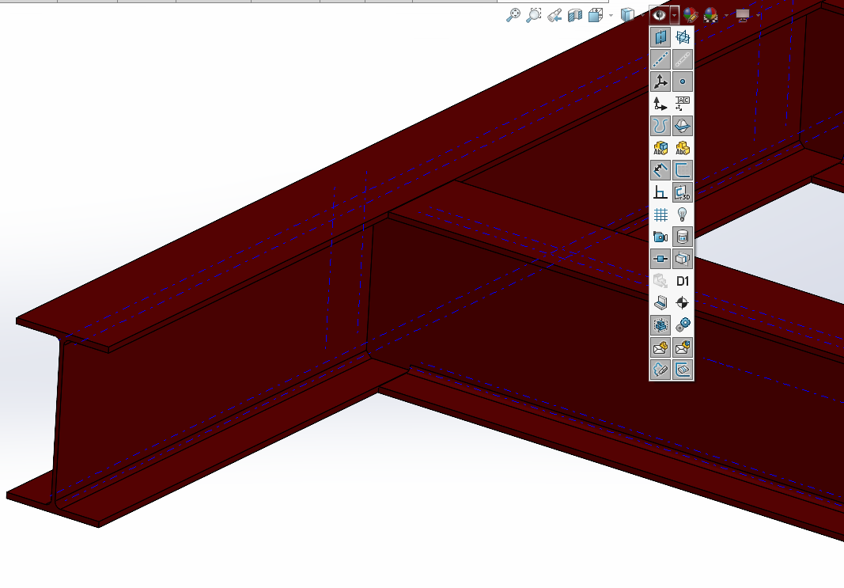This screenshot has width=844, height=588.
Task: Collapse the Hide/Show Items dropdown arrow
Action: 674,15
